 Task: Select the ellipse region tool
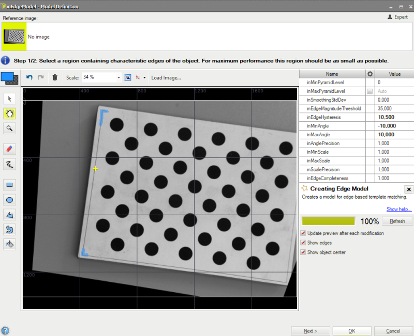9,200
